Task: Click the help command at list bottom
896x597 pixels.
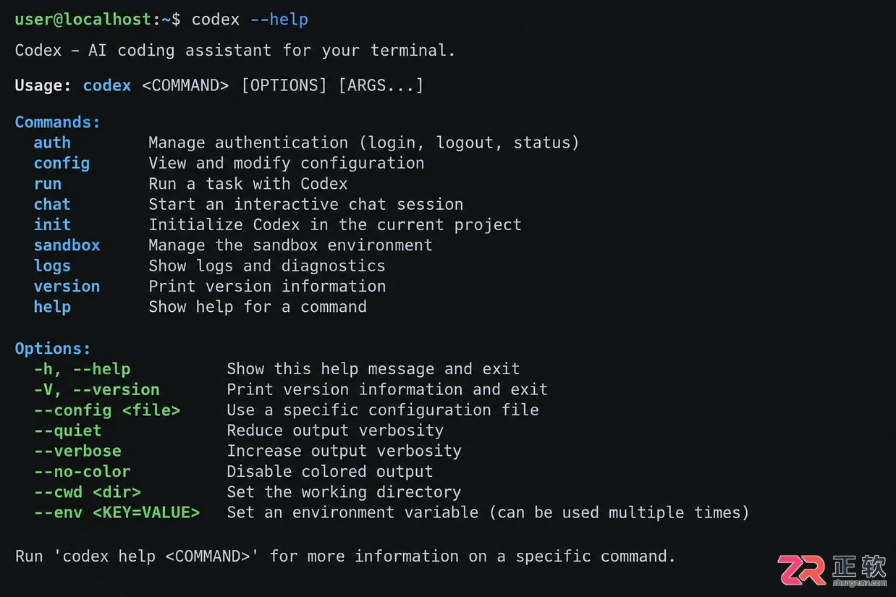Action: coord(52,307)
